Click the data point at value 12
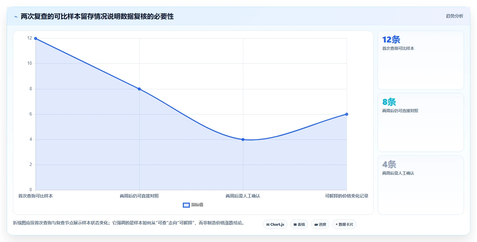477x242 pixels. point(36,38)
